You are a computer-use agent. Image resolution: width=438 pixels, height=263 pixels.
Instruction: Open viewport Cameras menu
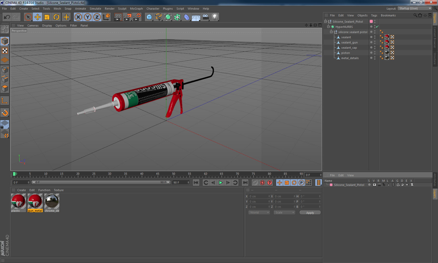(x=33, y=26)
